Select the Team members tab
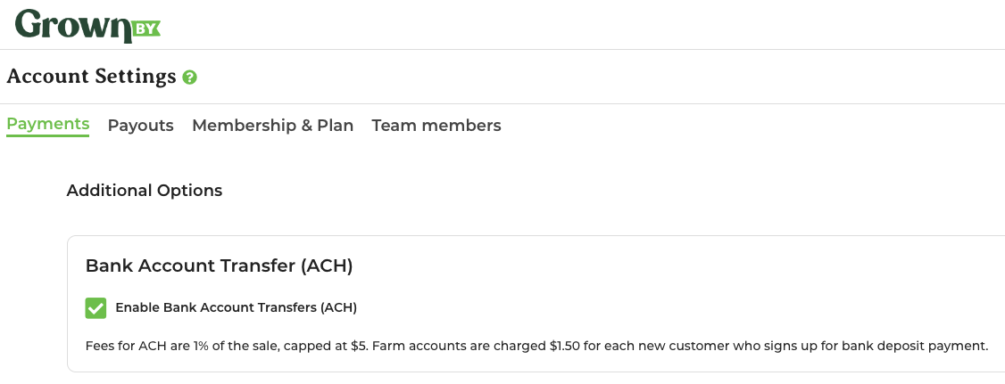Image resolution: width=1005 pixels, height=384 pixels. pos(436,126)
